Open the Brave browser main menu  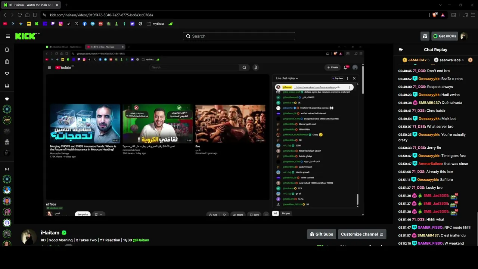click(473, 15)
